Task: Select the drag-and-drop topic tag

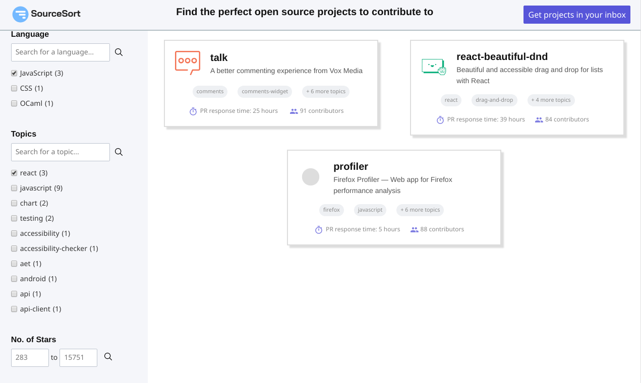Action: [x=494, y=100]
